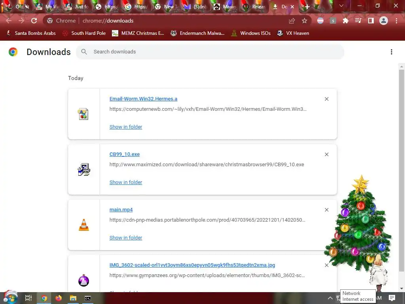Open the Chrome three-dot menu in toolbar
The height and width of the screenshot is (304, 405).
[396, 21]
